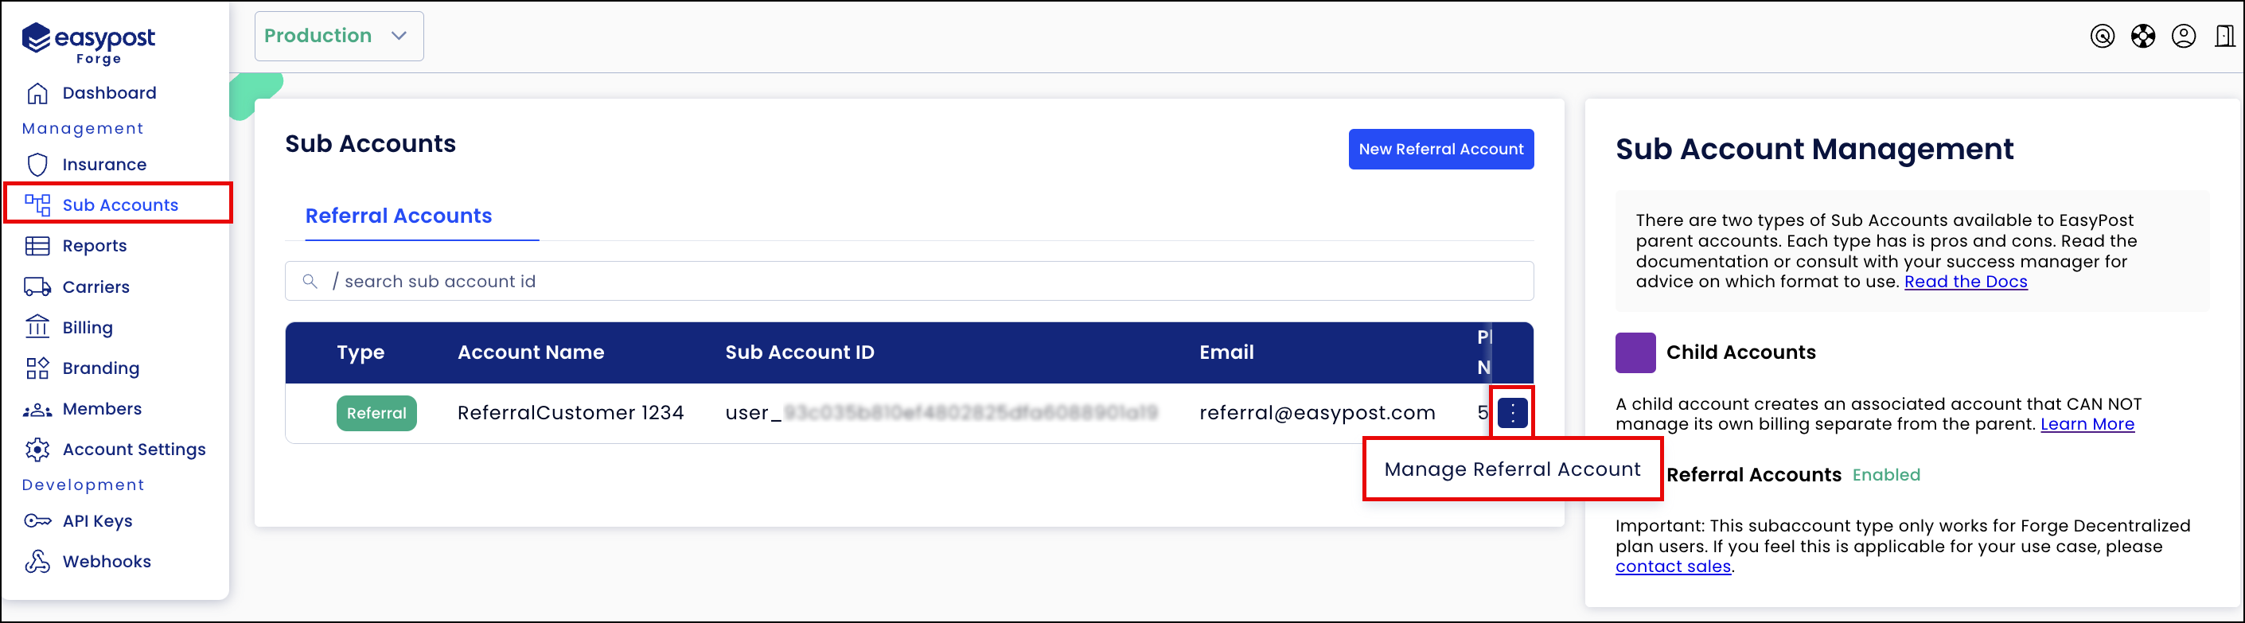Open Account Settings from sidebar
This screenshot has height=623, width=2245.
point(134,450)
